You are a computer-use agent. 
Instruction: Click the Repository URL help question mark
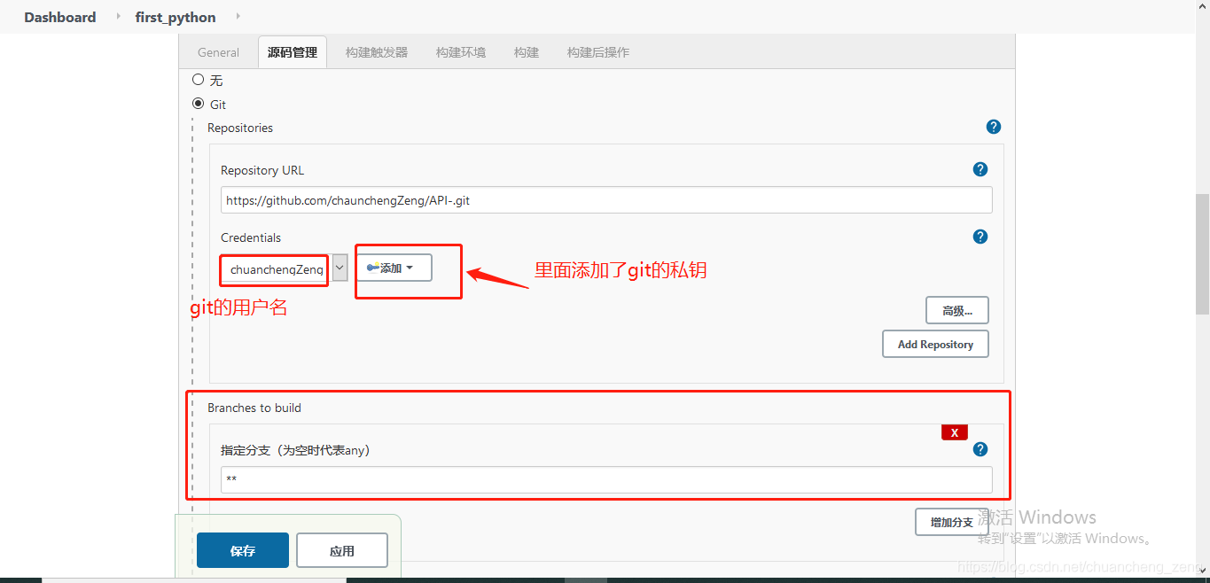coord(980,168)
